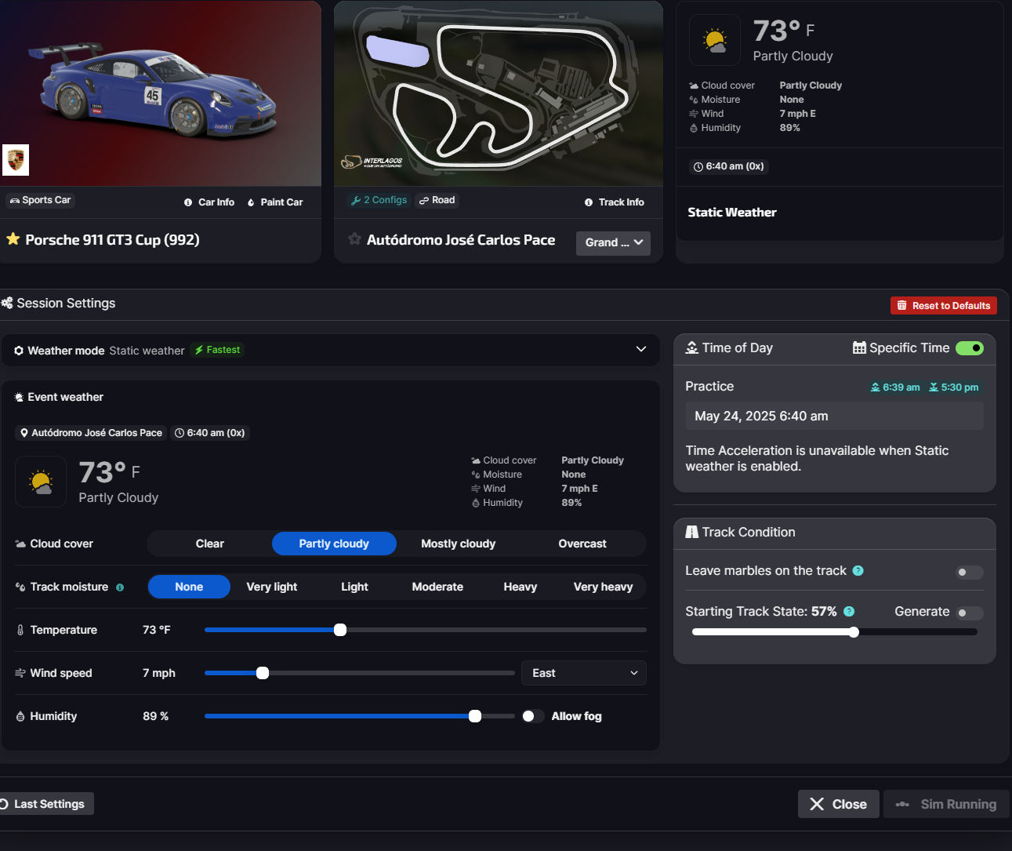Image resolution: width=1012 pixels, height=851 pixels.
Task: Open help icon for Leave marbles on the track
Action: click(858, 571)
